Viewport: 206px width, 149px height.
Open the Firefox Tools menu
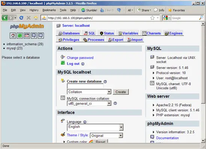63,10
